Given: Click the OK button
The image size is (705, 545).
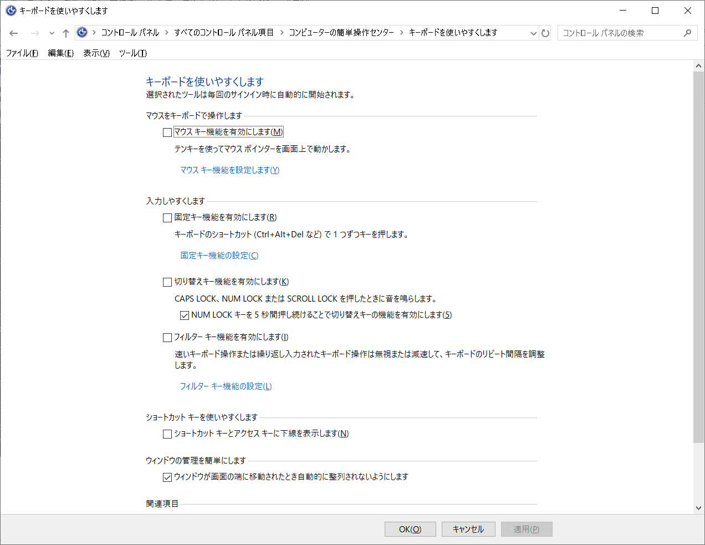Looking at the screenshot, I should tap(410, 529).
